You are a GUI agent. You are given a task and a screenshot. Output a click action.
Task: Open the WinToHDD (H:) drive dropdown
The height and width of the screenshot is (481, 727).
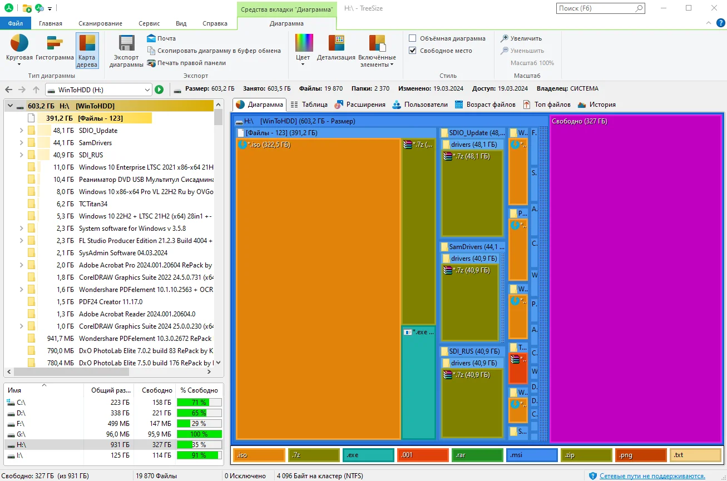click(147, 90)
